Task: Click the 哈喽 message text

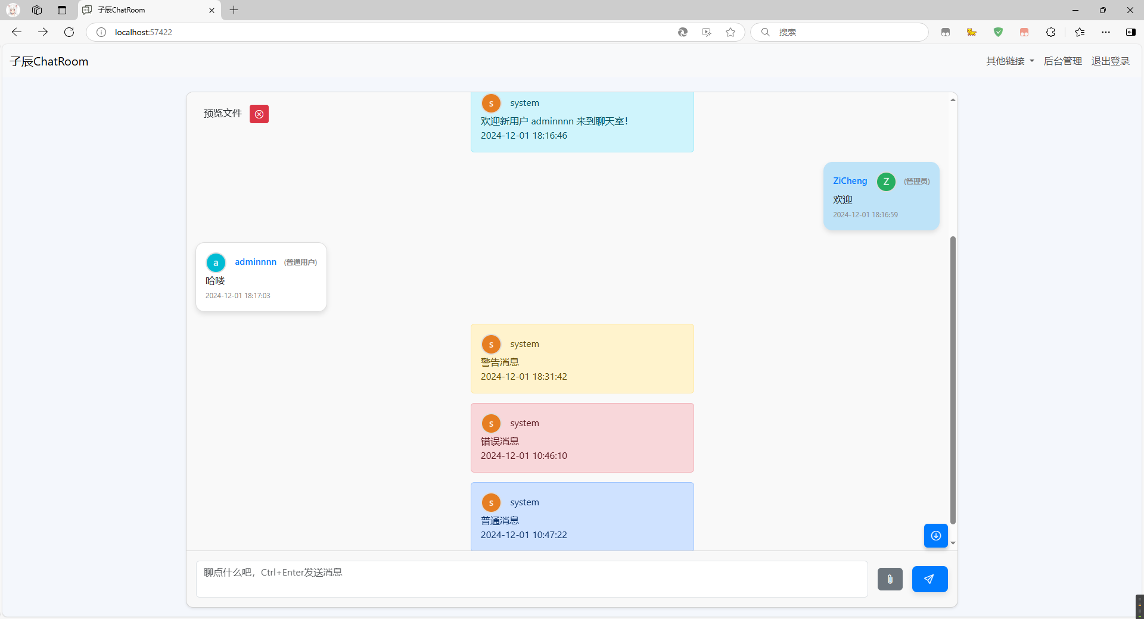Action: [215, 280]
